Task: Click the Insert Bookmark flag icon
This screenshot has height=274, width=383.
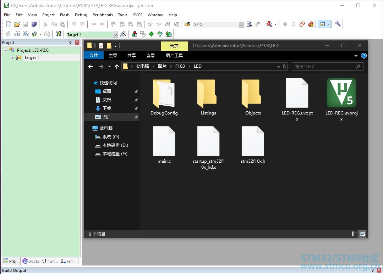Action: [113, 24]
